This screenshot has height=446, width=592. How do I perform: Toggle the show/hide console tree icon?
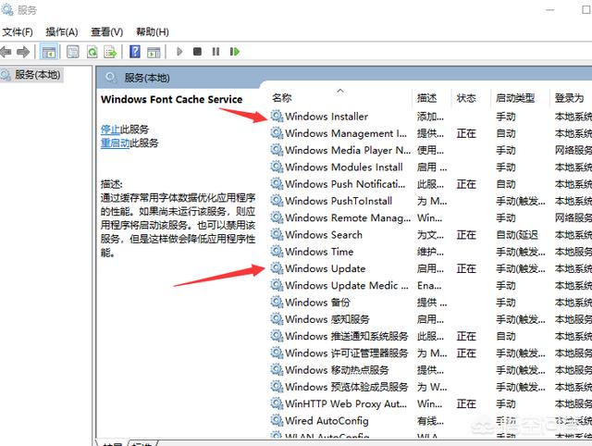pos(49,52)
